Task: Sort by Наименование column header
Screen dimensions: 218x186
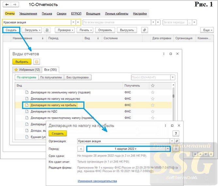Action: click(28, 38)
